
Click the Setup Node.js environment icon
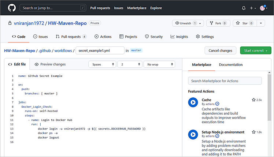pyautogui.click(x=193, y=134)
